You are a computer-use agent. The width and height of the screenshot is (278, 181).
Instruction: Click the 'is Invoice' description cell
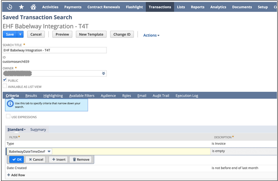[219, 144]
